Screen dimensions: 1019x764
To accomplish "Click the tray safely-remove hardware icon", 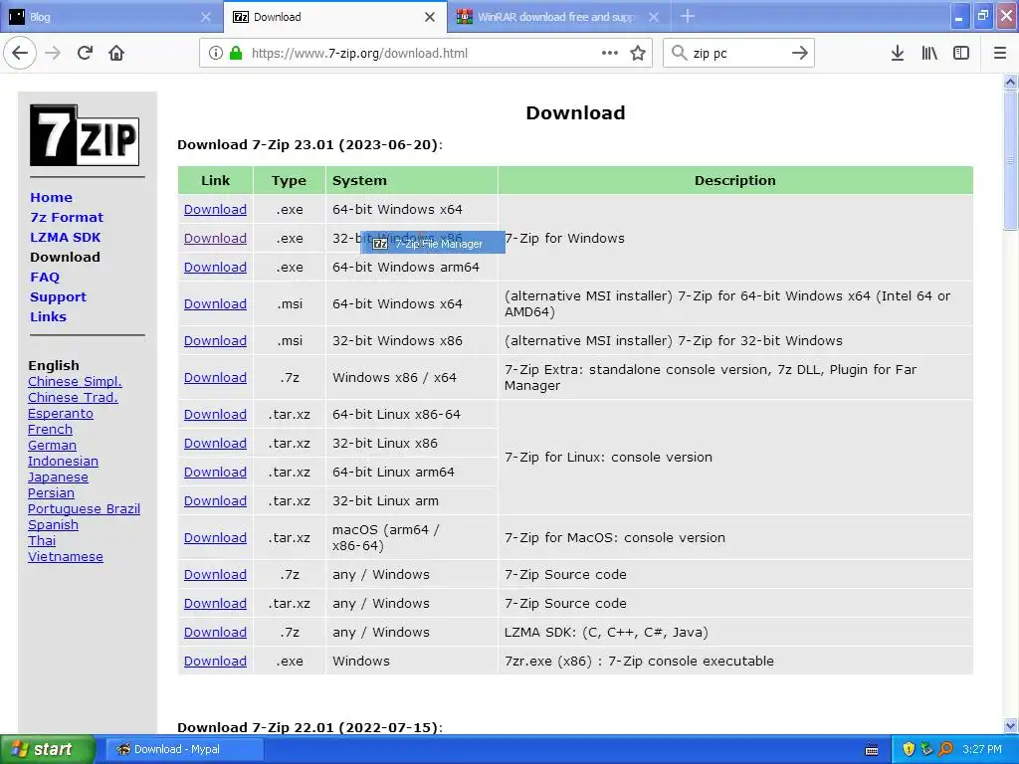I will (x=927, y=749).
